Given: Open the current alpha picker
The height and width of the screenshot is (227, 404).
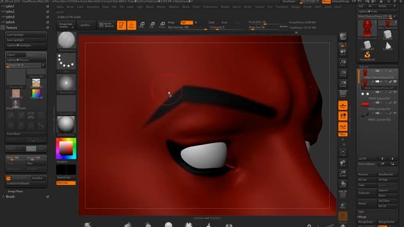Looking at the screenshot, I should pos(66,83).
